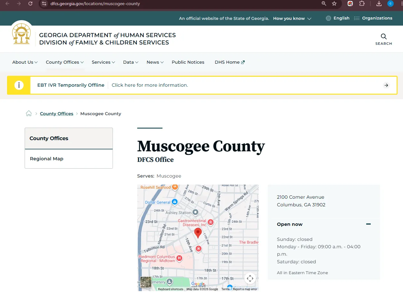Expand the About Us menu
The image size is (403, 294).
coord(25,62)
